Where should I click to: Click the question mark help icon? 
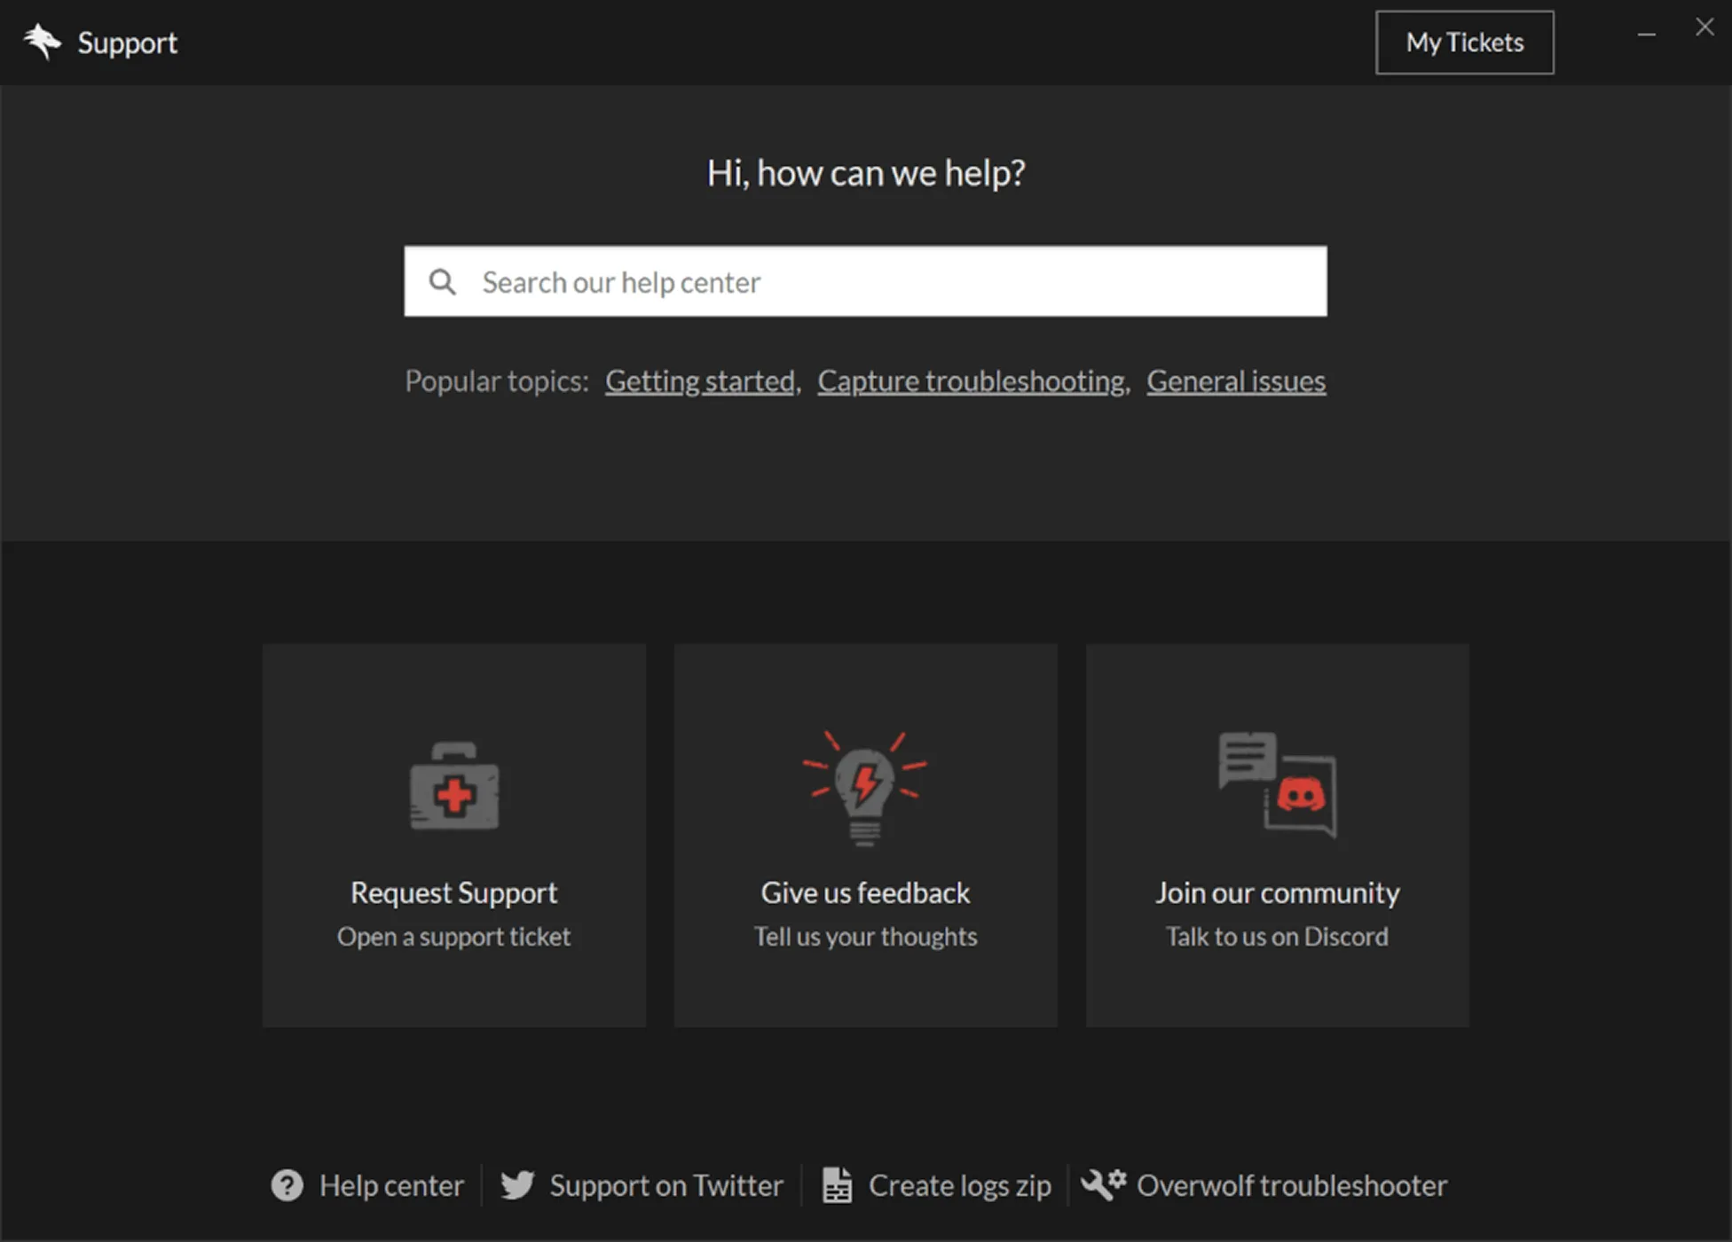coord(287,1185)
